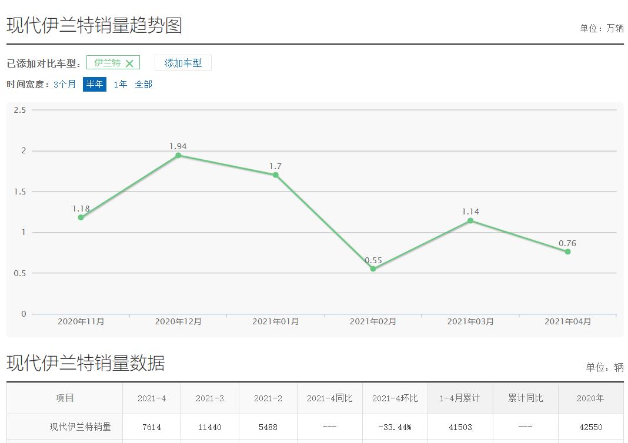The image size is (628, 443).
Task: Click the 42550 yearly total cell
Action: coord(591,427)
